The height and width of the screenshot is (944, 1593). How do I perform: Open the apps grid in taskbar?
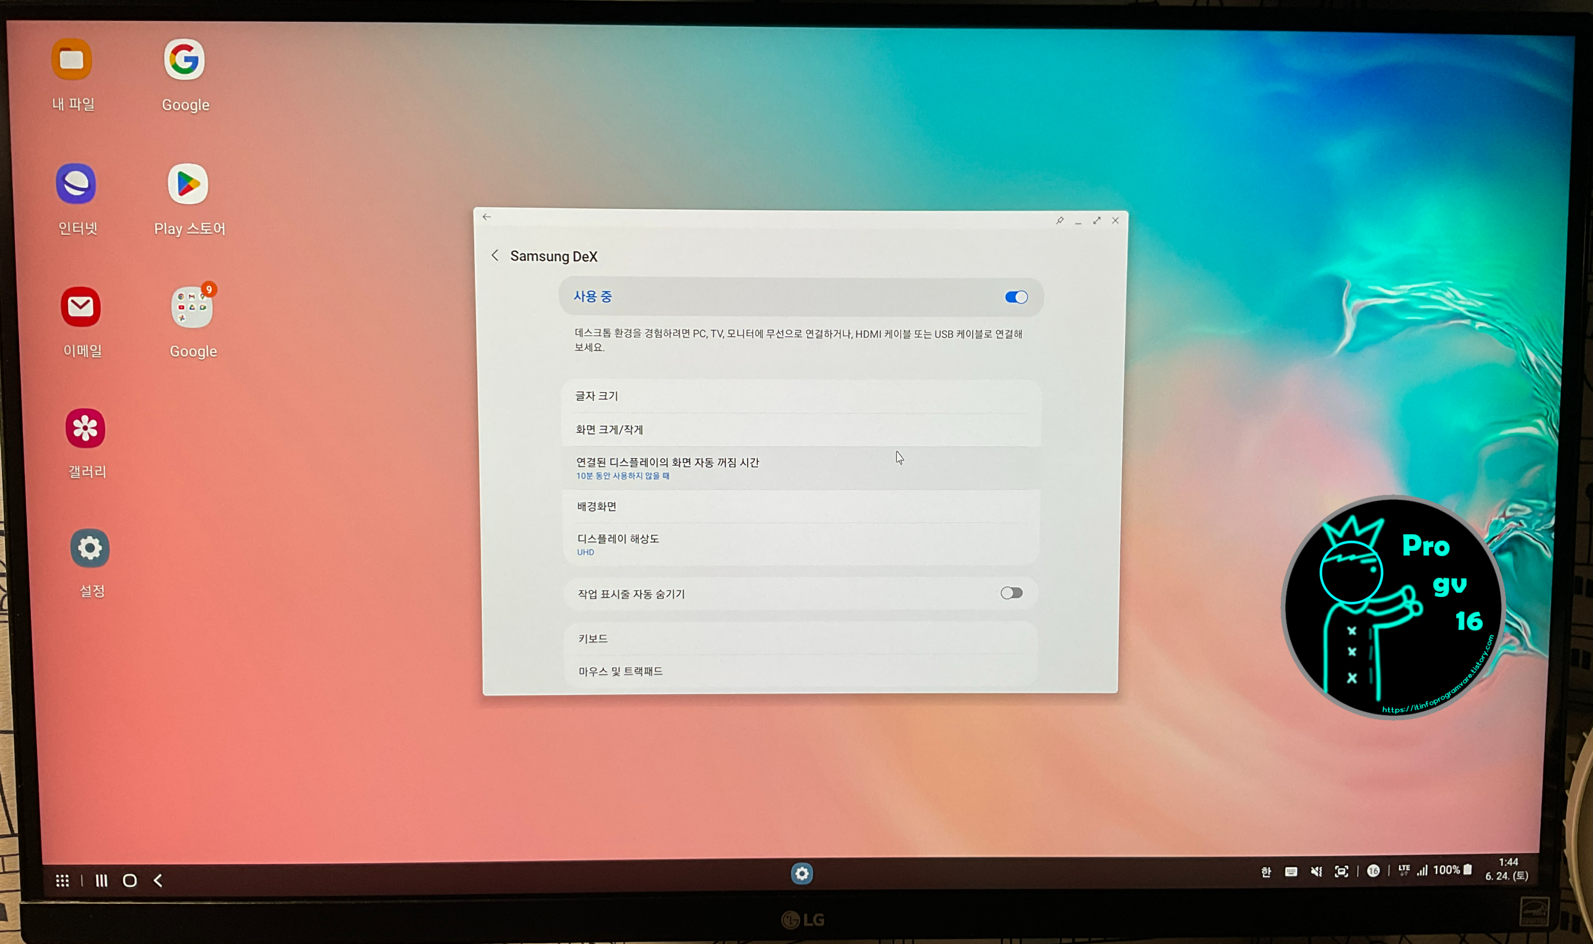pyautogui.click(x=62, y=880)
